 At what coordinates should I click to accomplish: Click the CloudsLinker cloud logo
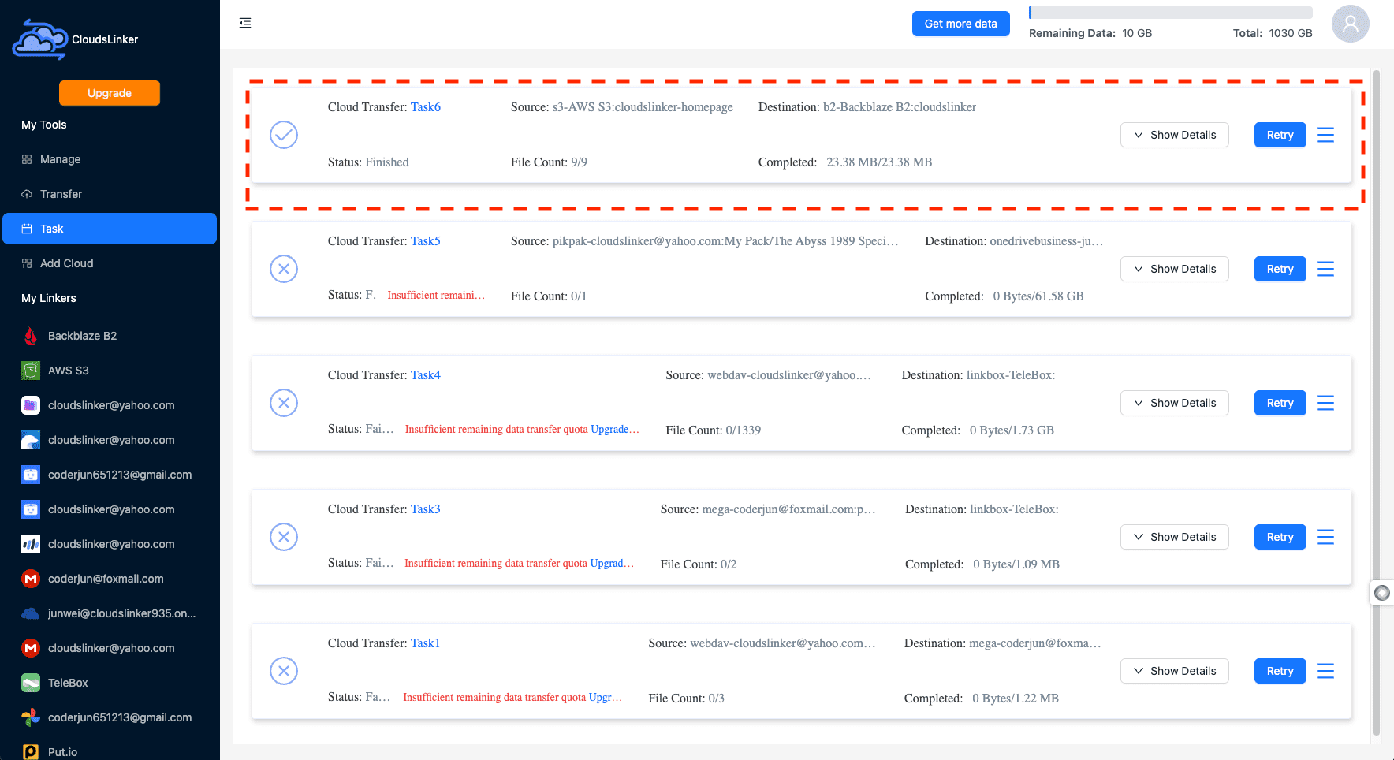point(39,39)
